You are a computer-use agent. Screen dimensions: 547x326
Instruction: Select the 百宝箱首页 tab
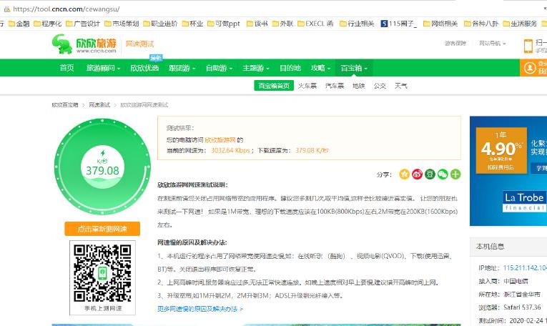(274, 86)
